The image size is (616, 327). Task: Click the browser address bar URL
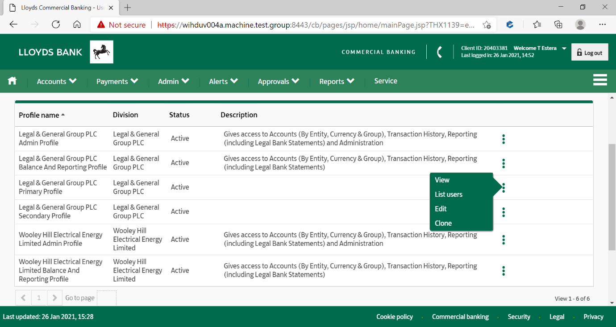coord(316,25)
